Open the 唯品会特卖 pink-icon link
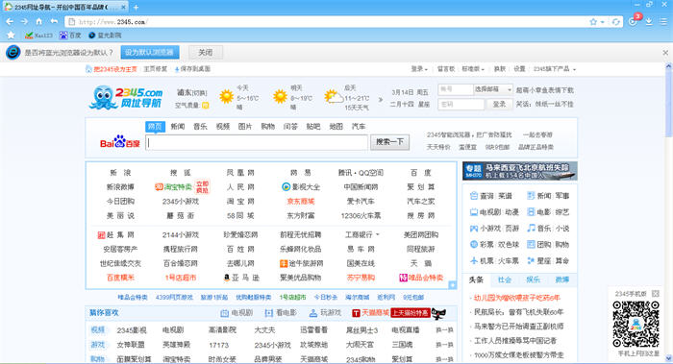 (421, 278)
